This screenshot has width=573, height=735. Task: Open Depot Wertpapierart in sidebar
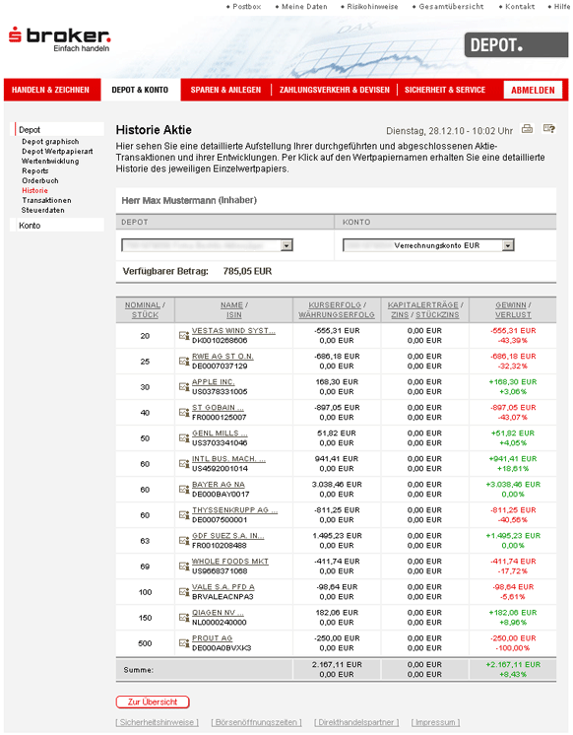point(57,152)
